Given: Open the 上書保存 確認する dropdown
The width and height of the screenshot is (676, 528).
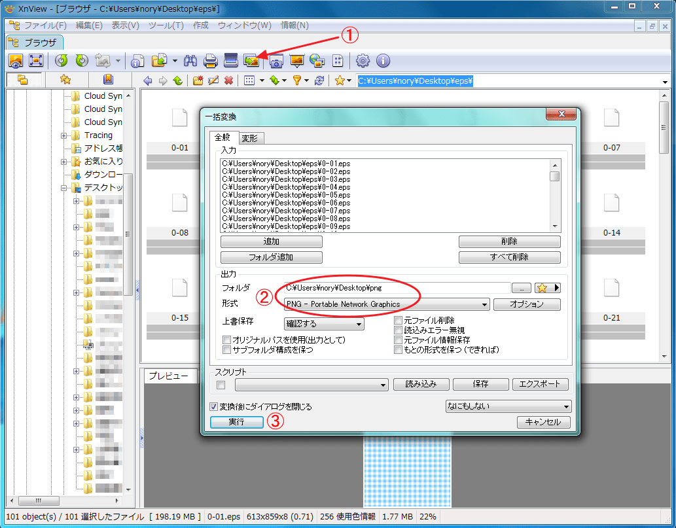Looking at the screenshot, I should 324,324.
